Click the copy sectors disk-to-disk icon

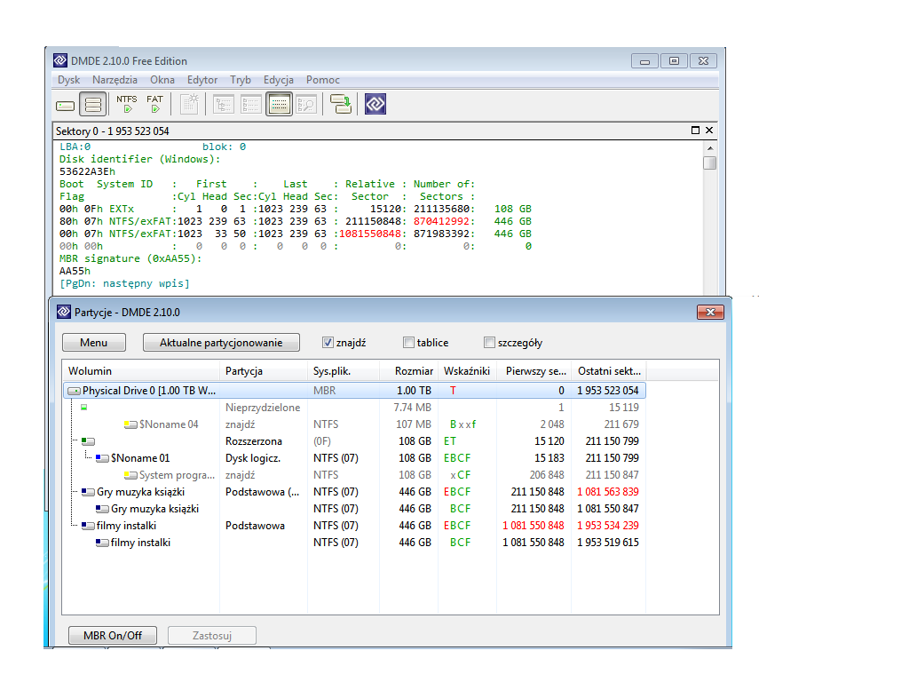tap(341, 105)
